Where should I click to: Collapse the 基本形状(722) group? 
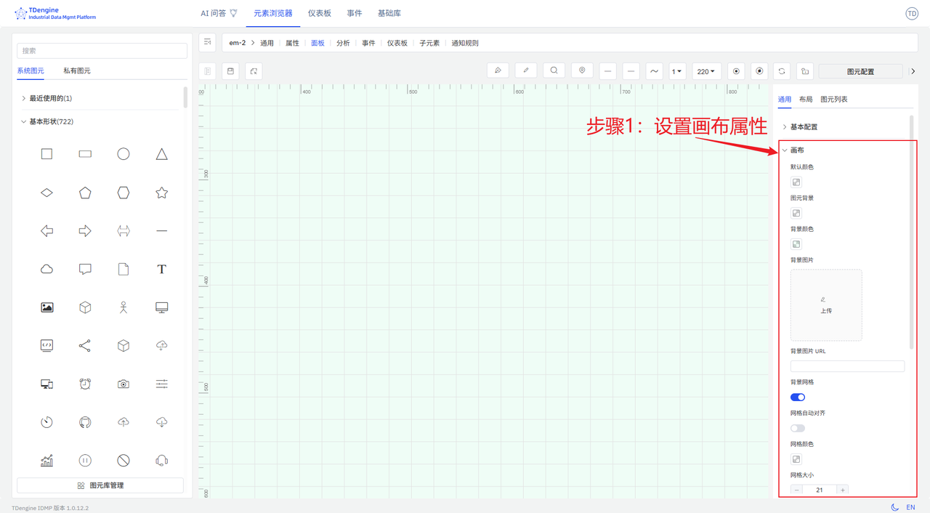pyautogui.click(x=50, y=121)
